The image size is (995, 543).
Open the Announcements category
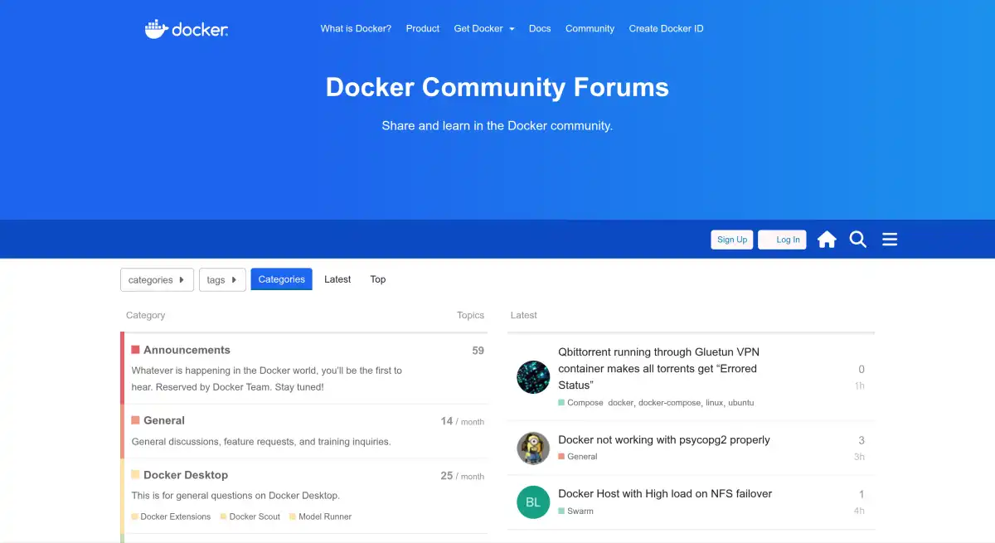click(x=187, y=350)
